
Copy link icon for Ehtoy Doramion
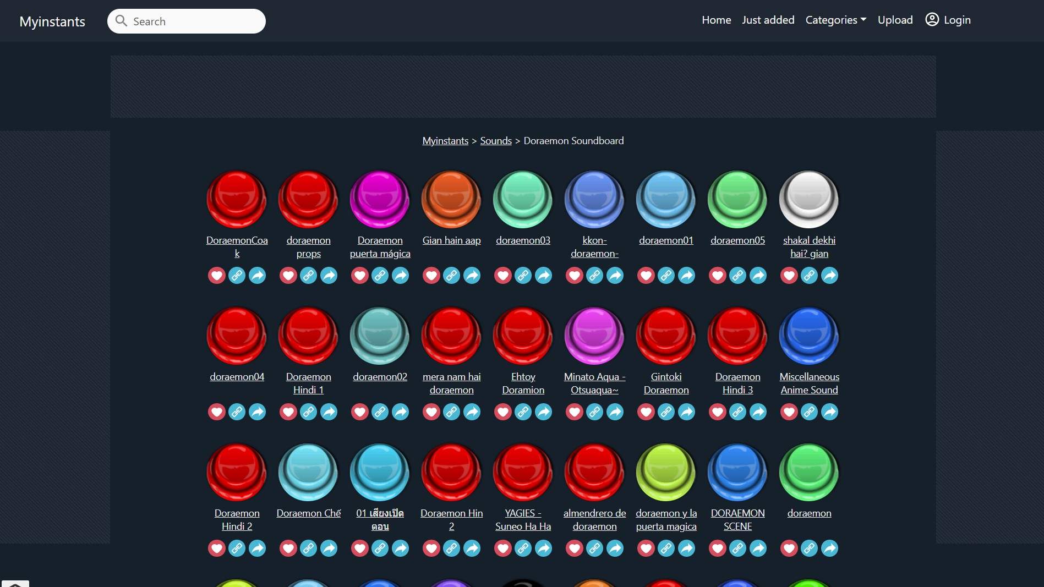coord(523,412)
